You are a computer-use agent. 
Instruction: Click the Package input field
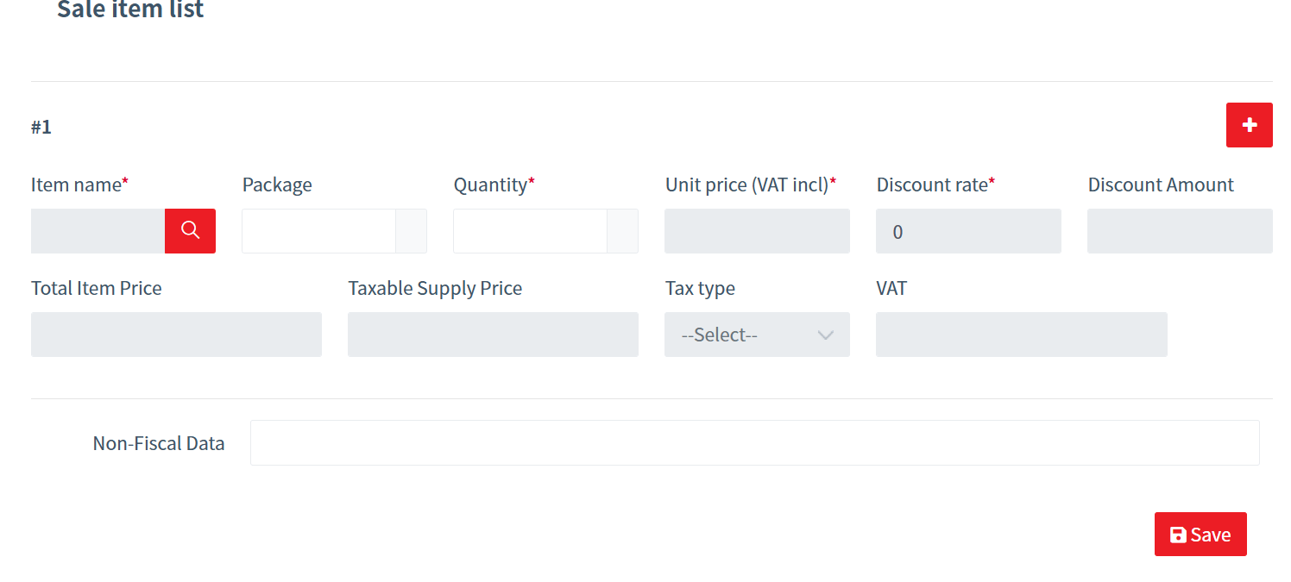319,231
